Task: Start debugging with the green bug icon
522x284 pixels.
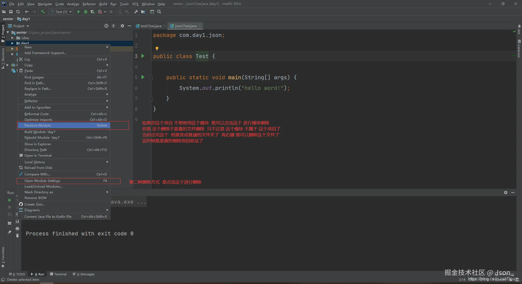Action: pyautogui.click(x=86, y=12)
